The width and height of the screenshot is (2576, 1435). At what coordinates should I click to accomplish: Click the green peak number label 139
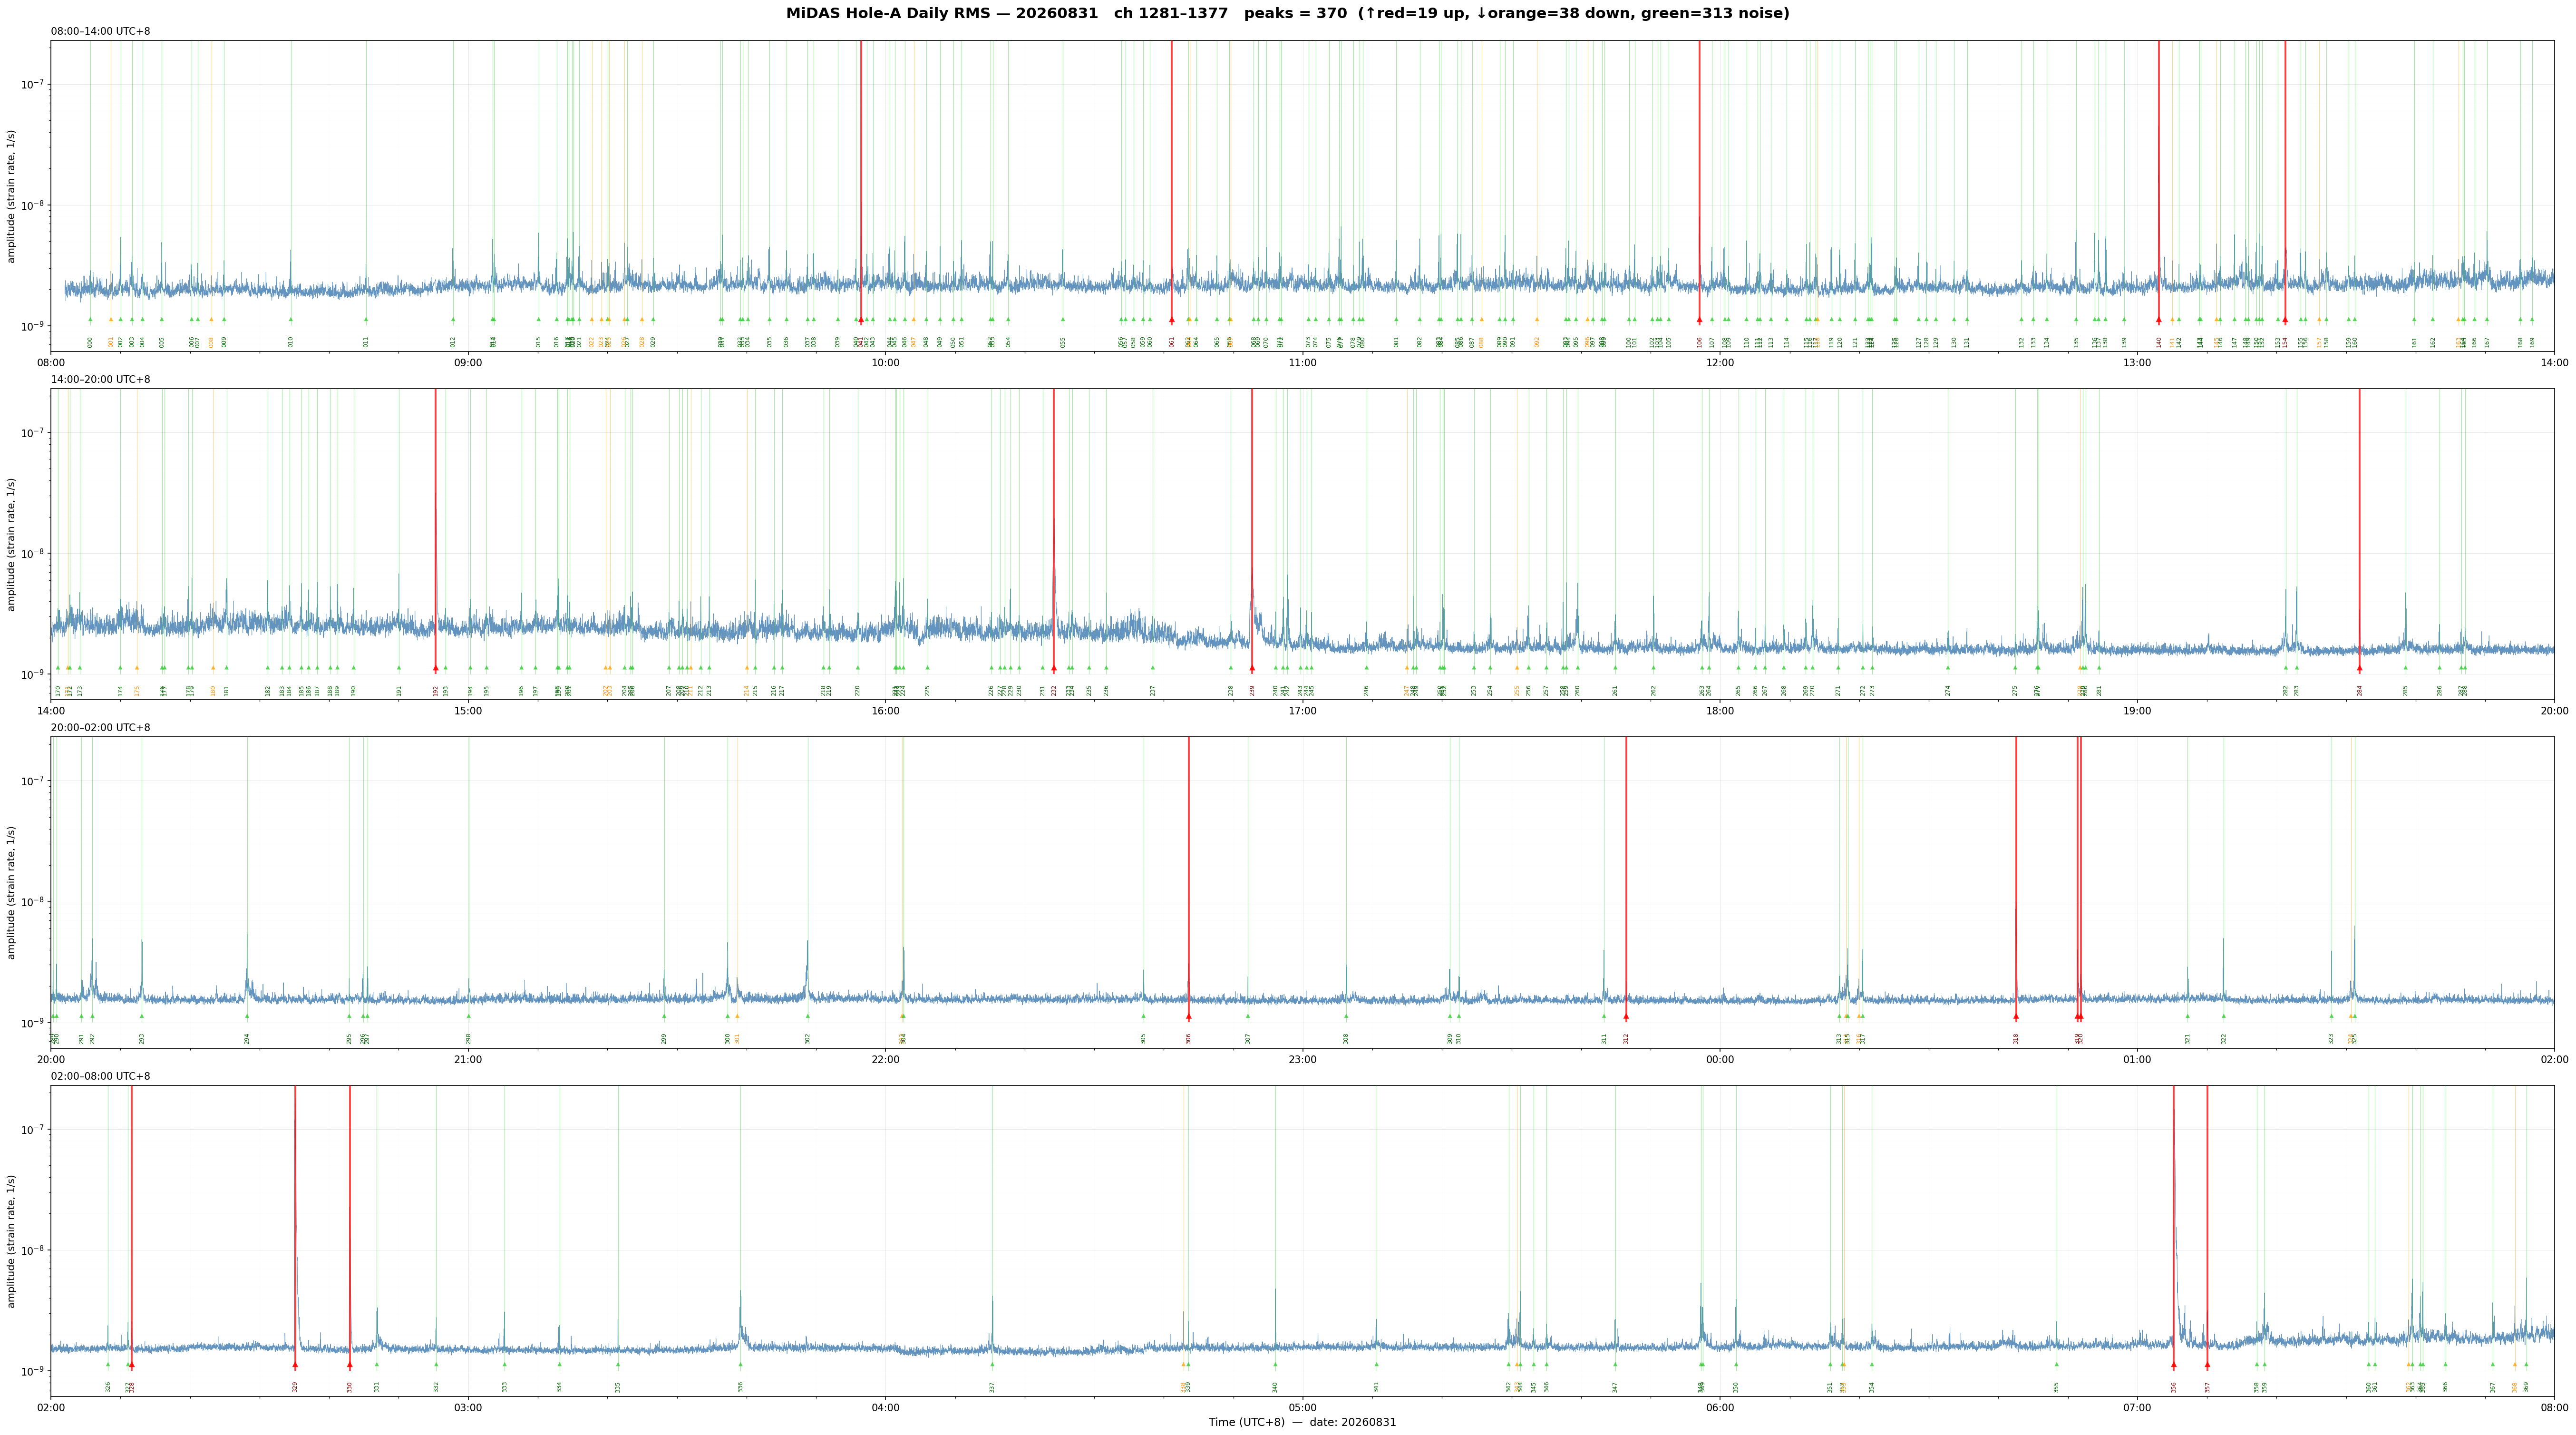click(x=2125, y=342)
